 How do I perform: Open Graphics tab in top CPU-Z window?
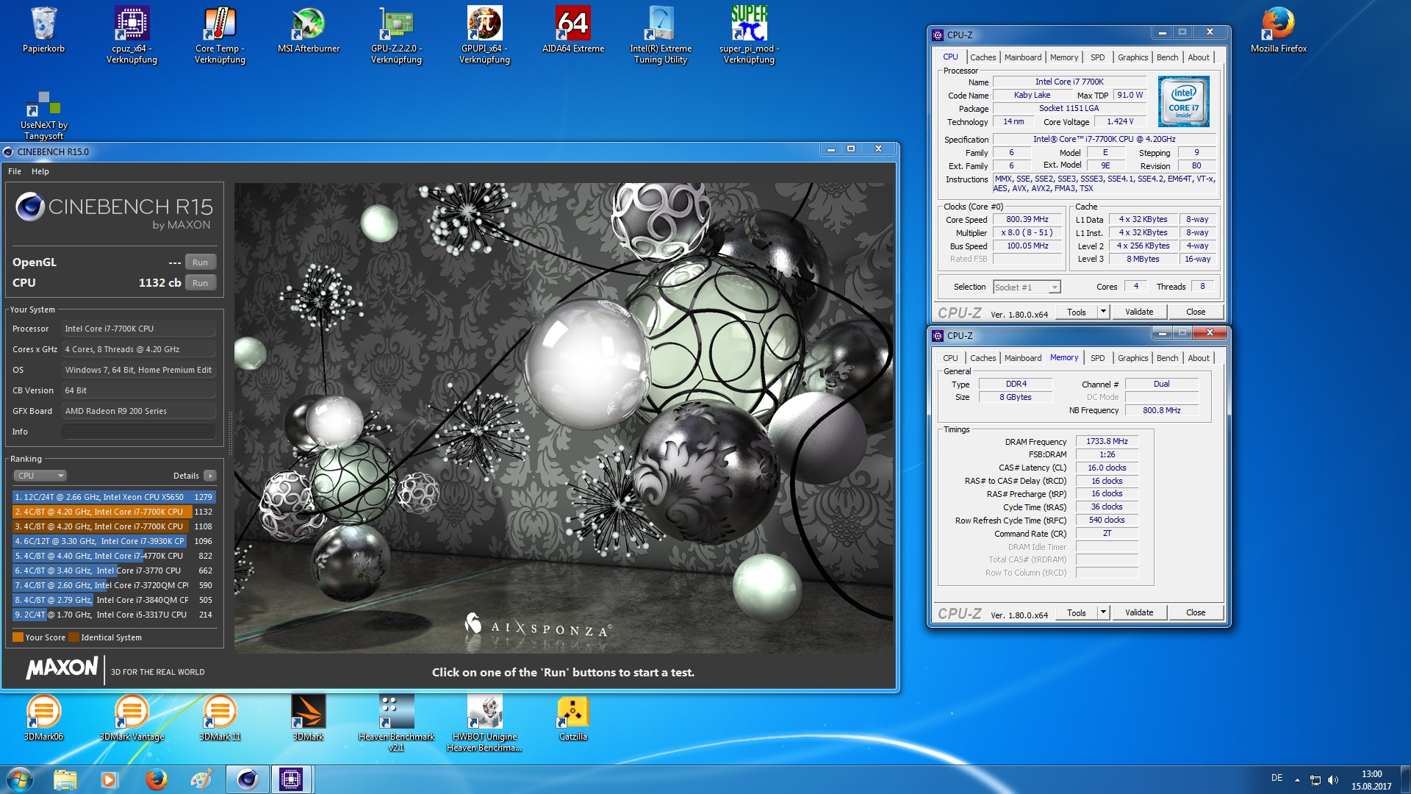1132,57
